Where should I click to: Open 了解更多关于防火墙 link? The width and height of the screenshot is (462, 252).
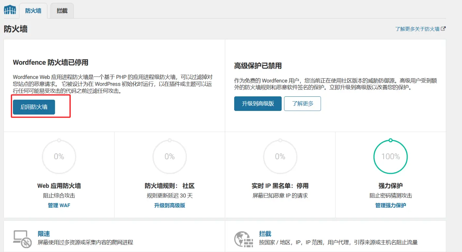pyautogui.click(x=417, y=29)
